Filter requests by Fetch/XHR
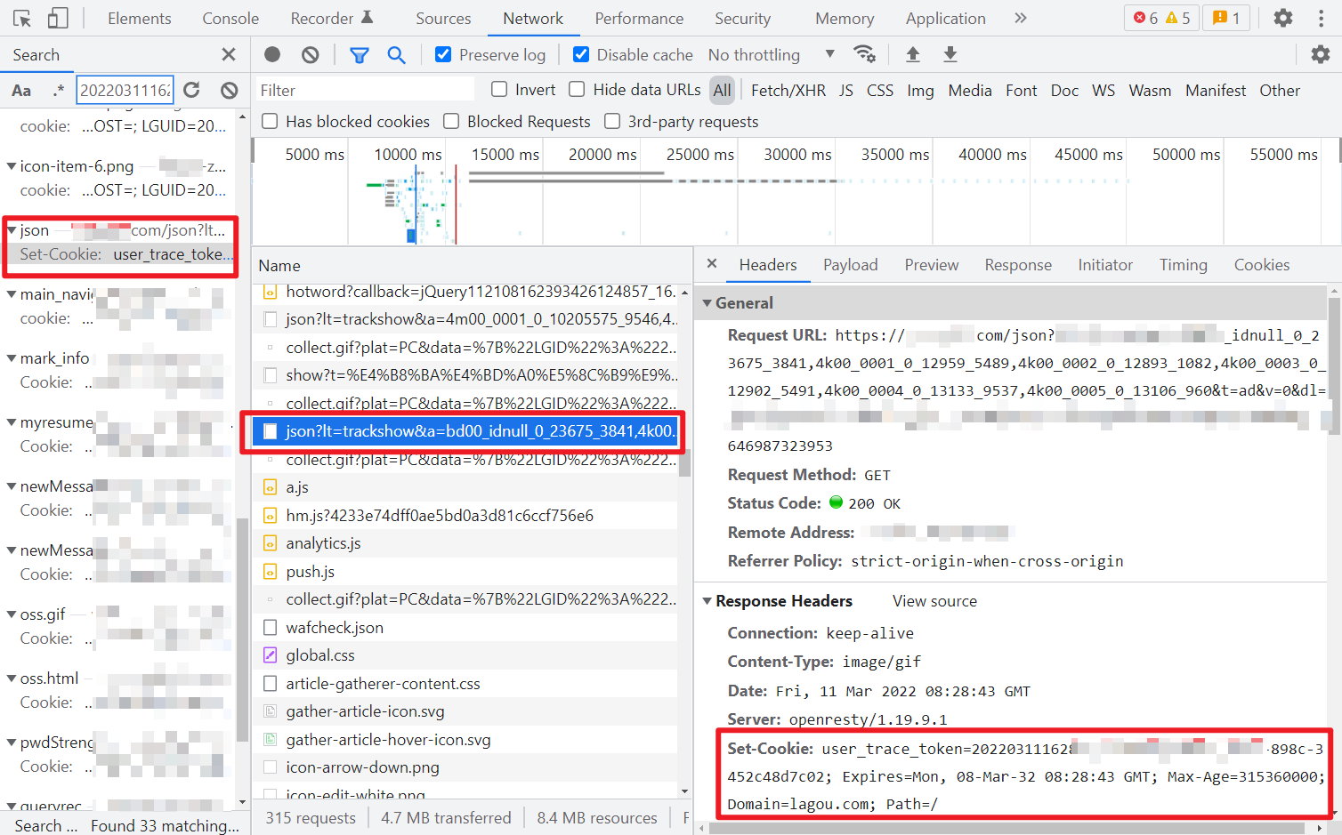Screen dimensions: 1342x835 pyautogui.click(x=788, y=90)
